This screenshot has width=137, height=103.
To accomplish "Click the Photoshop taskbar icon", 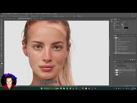I will pos(80,88).
